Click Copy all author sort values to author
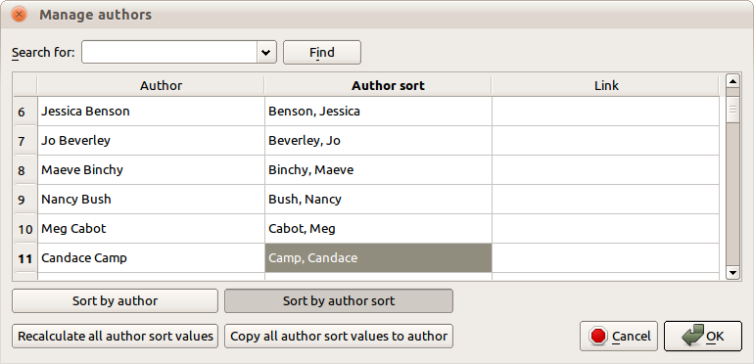 tap(339, 337)
